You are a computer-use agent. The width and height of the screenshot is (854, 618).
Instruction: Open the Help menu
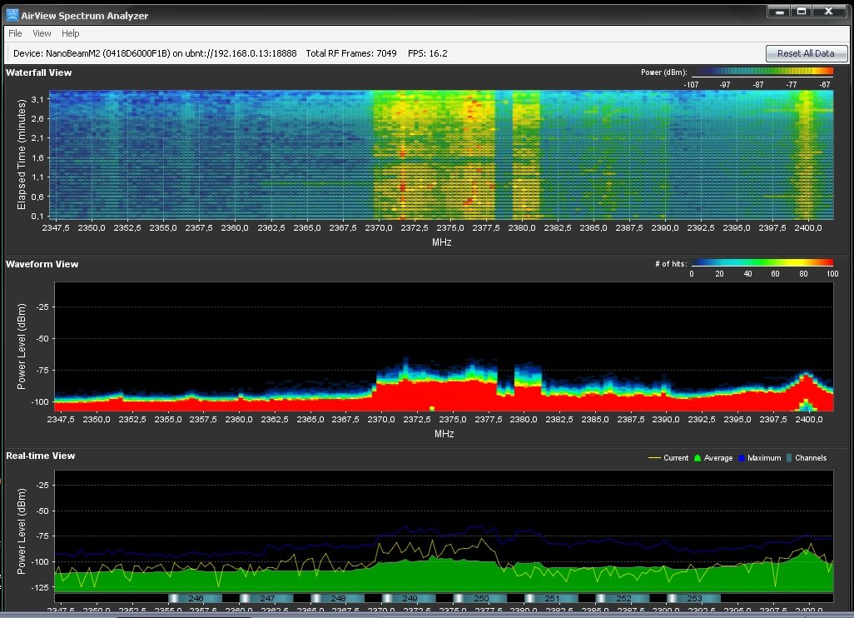(x=71, y=33)
